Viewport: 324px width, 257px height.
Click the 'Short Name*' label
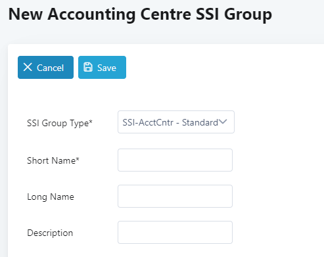click(x=53, y=160)
